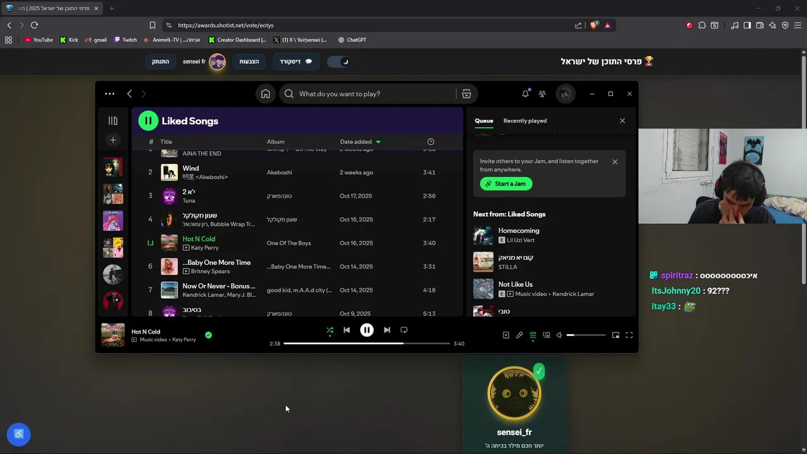This screenshot has width=807, height=454.
Task: Click the green Liked check next to Hot N Cold
Action: pyautogui.click(x=208, y=335)
